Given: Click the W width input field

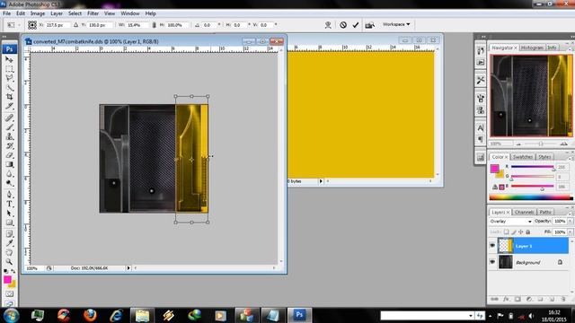Looking at the screenshot, I should click(x=137, y=25).
